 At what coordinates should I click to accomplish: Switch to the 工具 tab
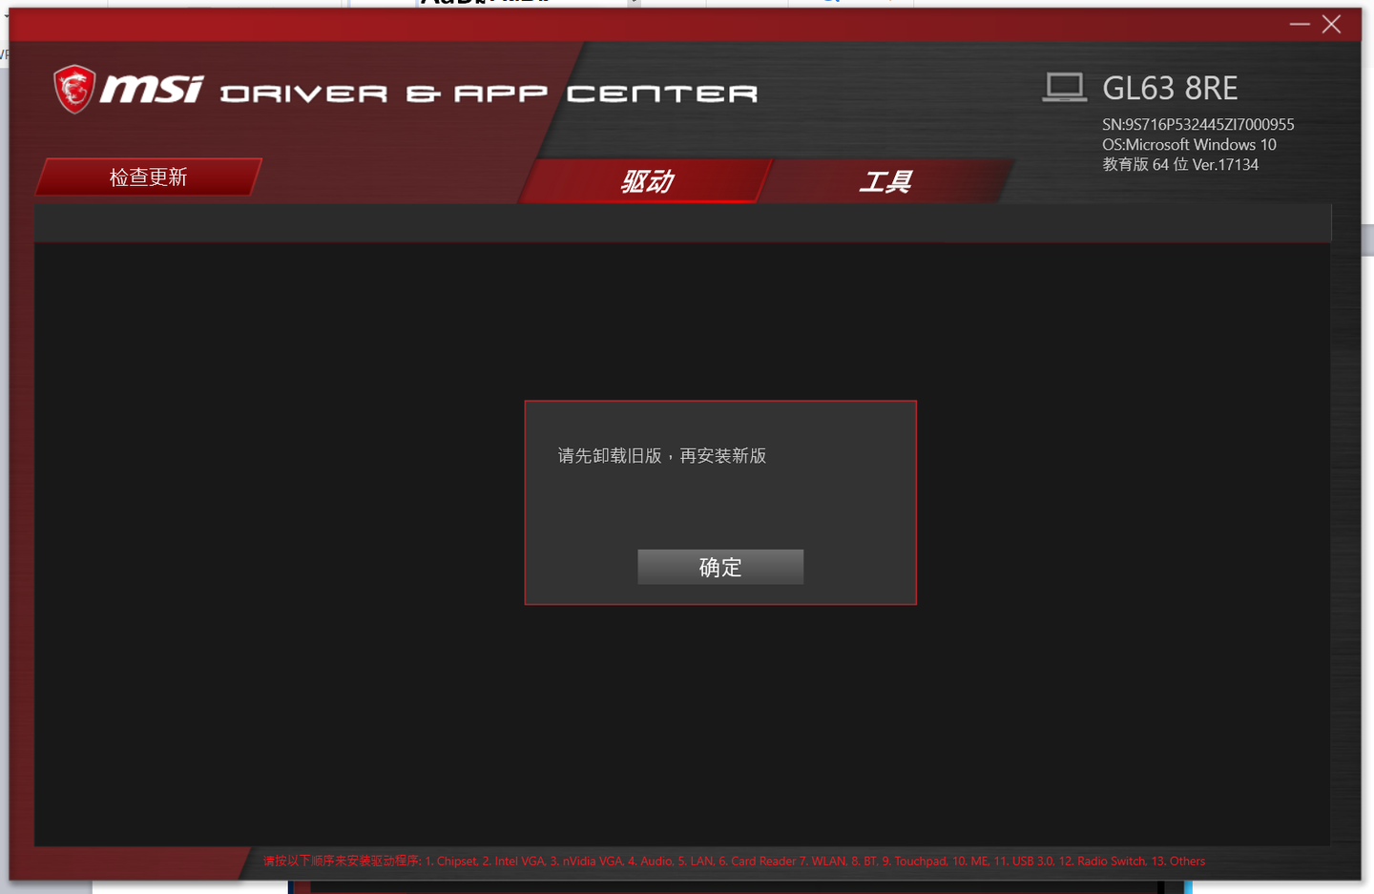[x=885, y=181]
